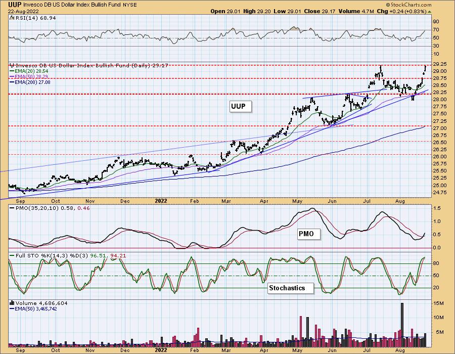Click the PMO annotation box
Screen dimensions: 455x354
coord(309,234)
